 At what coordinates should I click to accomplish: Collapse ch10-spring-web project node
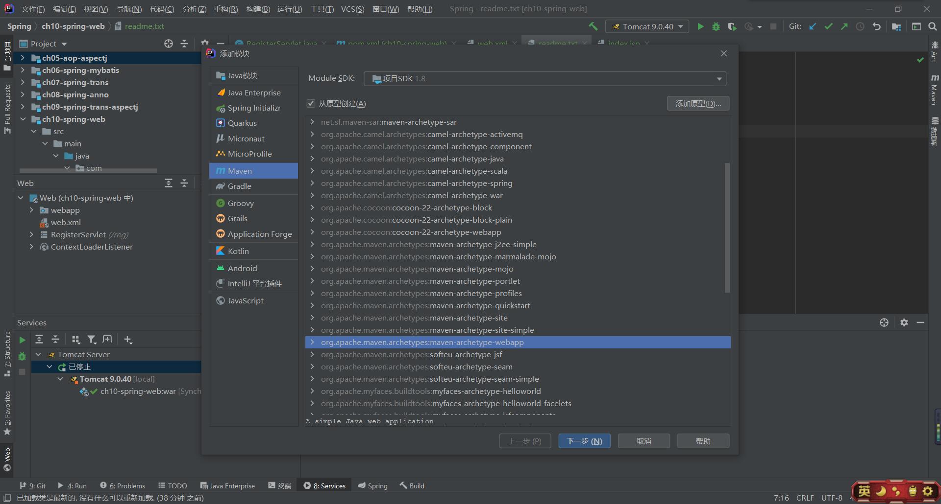23,119
